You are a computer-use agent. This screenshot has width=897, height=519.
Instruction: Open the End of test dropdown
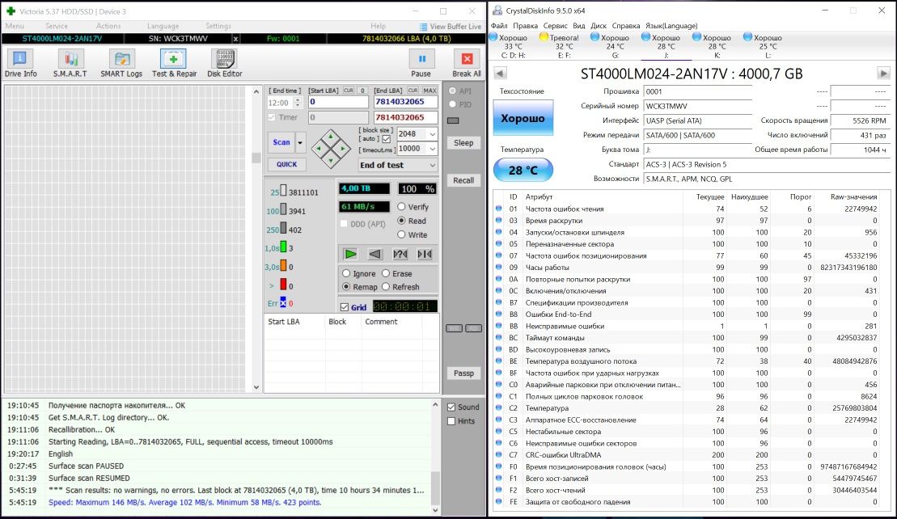433,165
